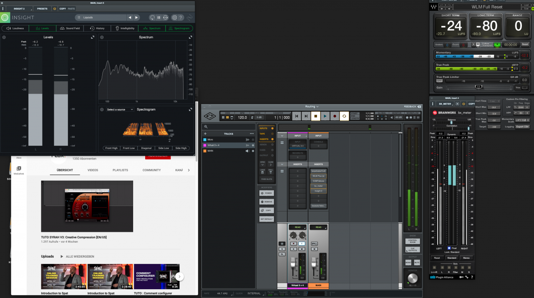Click Export CSV in bx_meter
Viewport: 534px width, 298px height.
(x=522, y=127)
